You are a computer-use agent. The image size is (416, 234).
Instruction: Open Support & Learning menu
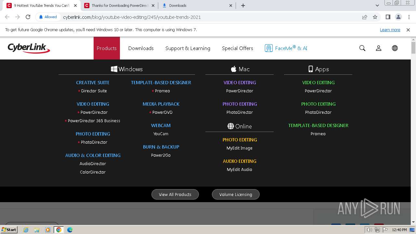(188, 48)
